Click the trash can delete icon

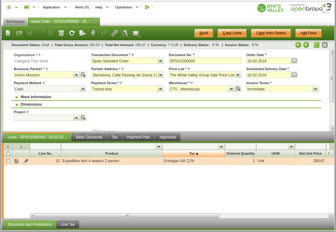(x=61, y=33)
